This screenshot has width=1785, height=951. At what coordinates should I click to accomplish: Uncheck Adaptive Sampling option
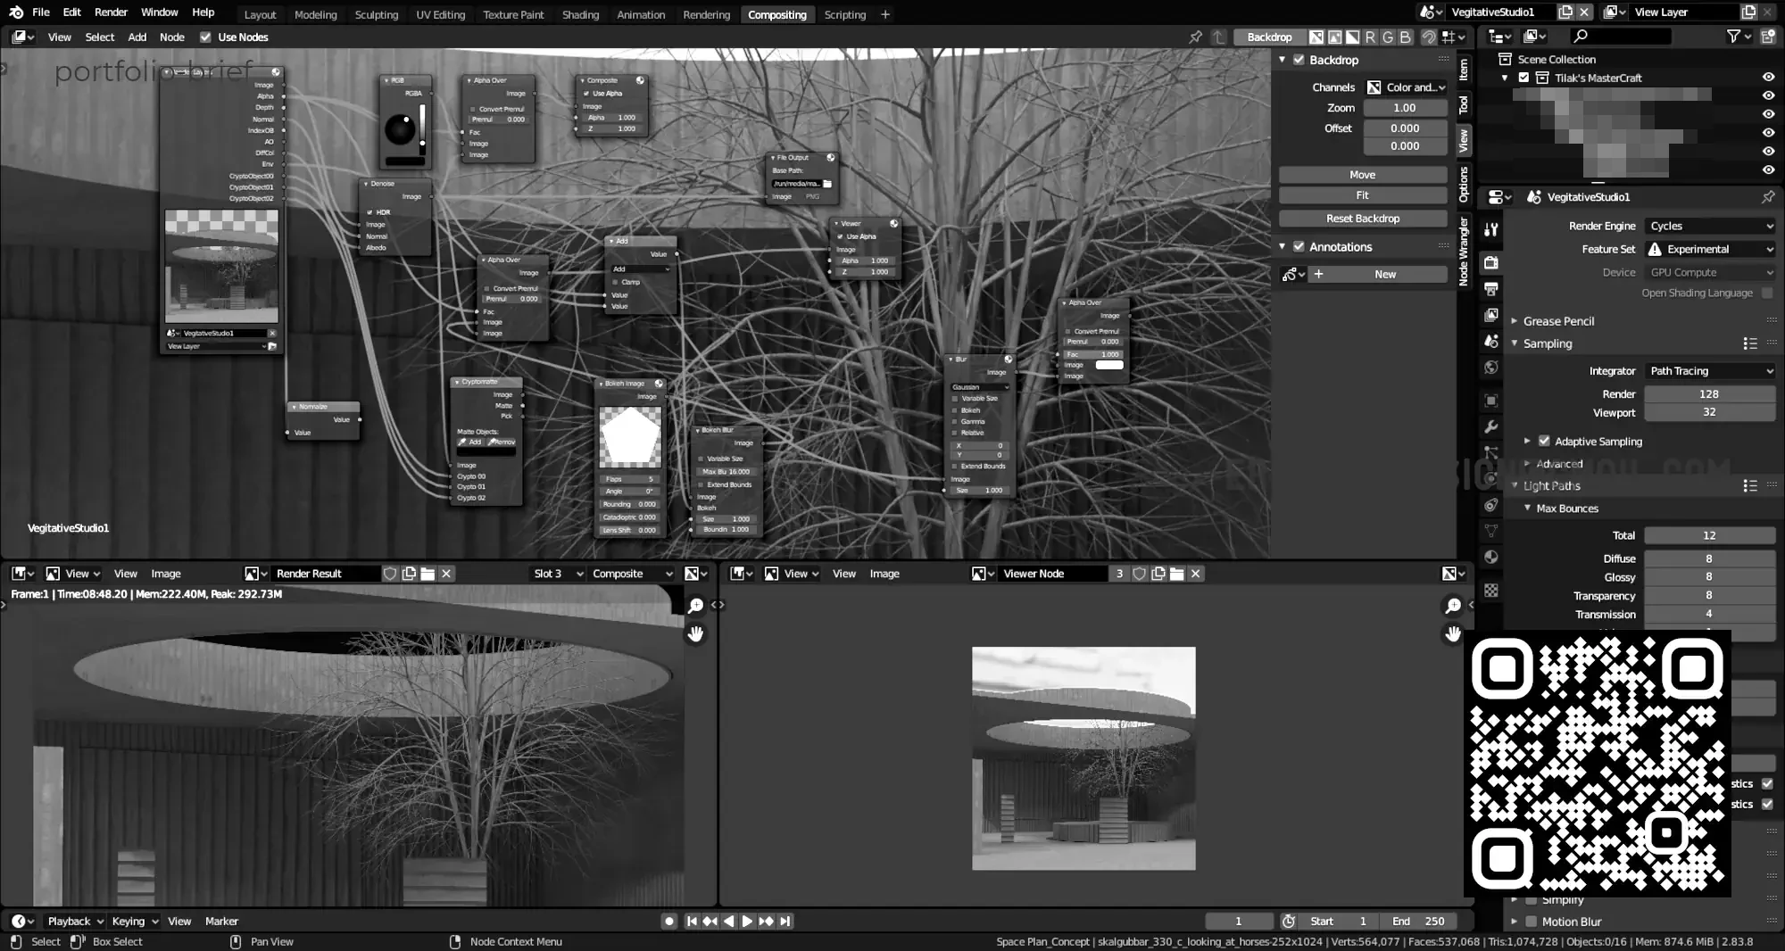pyautogui.click(x=1544, y=441)
